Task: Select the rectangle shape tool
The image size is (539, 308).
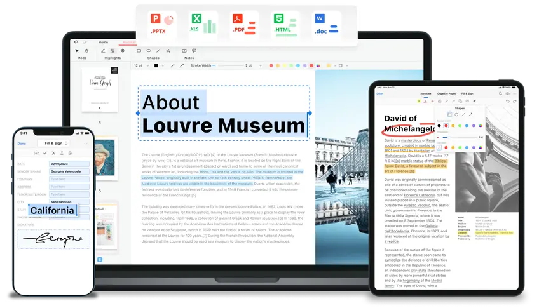Action: [x=139, y=50]
